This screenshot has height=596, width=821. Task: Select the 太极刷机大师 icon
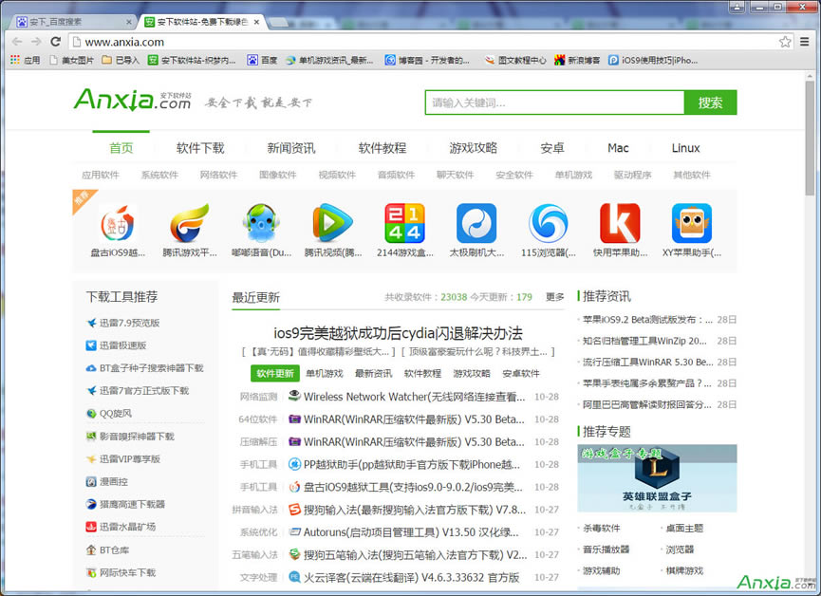(476, 225)
